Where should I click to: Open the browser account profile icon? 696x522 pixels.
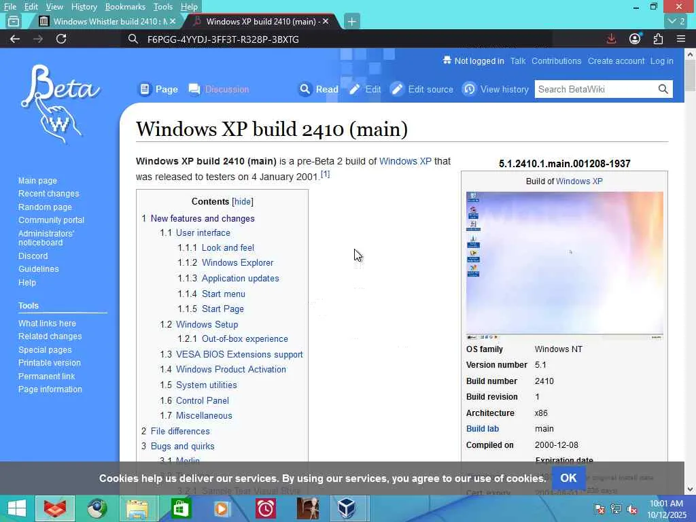coord(635,39)
